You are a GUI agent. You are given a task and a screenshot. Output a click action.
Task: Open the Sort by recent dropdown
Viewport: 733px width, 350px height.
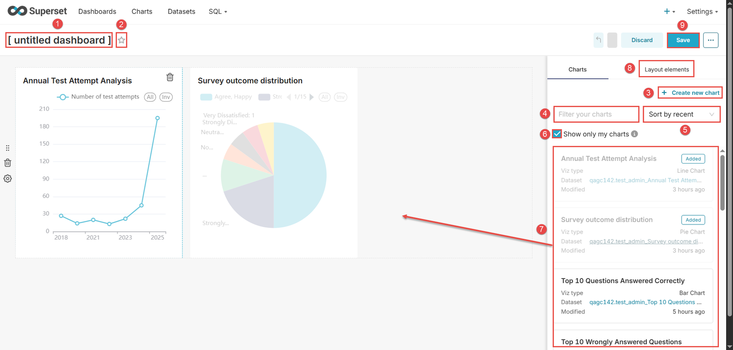point(681,115)
